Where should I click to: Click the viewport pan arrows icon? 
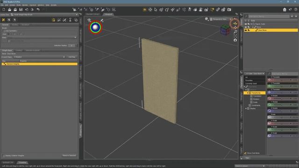235,28
